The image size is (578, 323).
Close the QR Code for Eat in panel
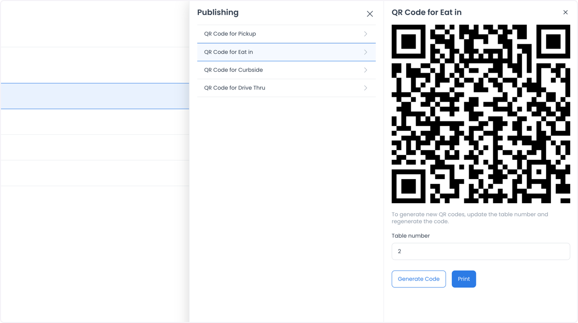pos(565,13)
